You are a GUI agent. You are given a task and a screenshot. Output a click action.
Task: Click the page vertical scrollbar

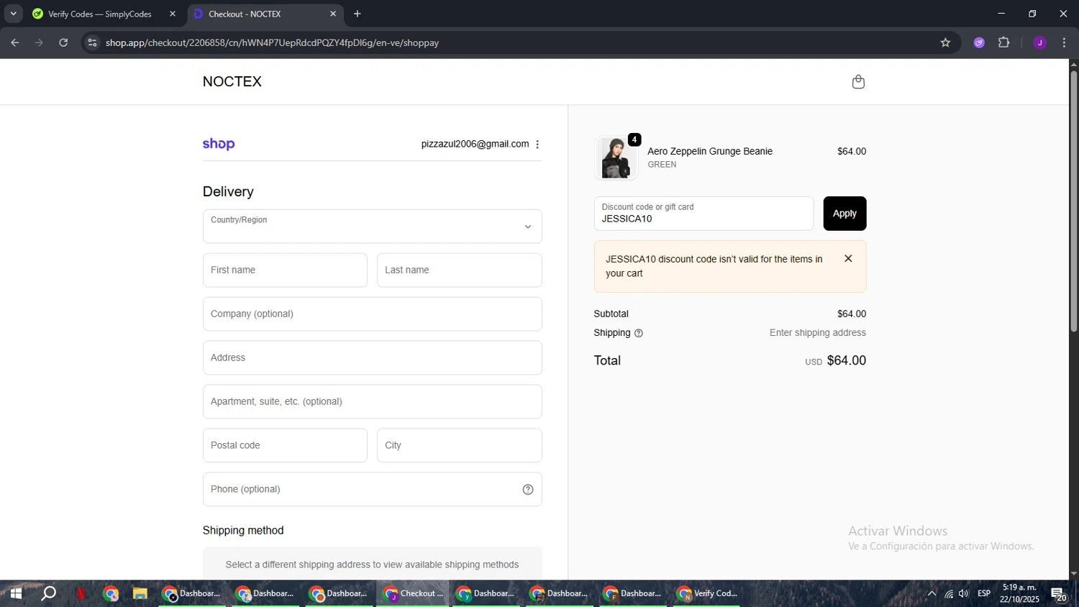tap(1073, 201)
